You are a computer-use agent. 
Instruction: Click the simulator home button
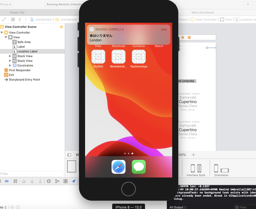point(128,189)
